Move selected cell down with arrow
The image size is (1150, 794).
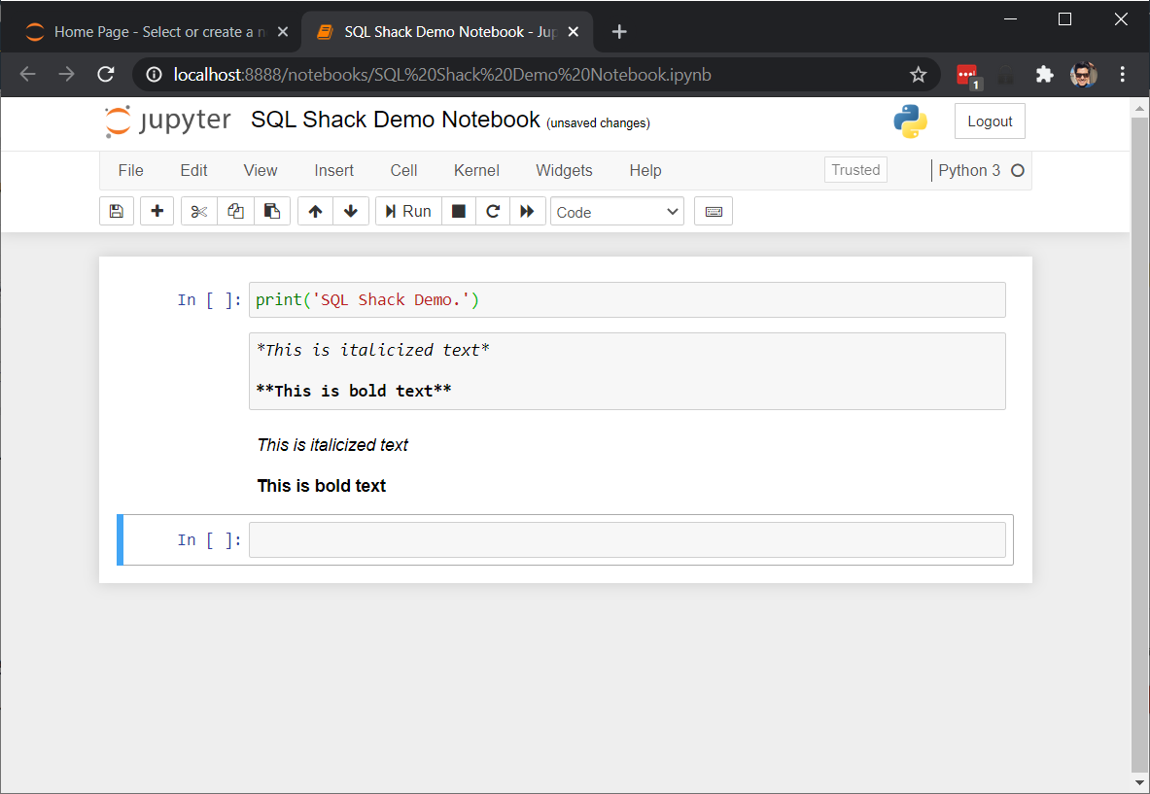(351, 212)
